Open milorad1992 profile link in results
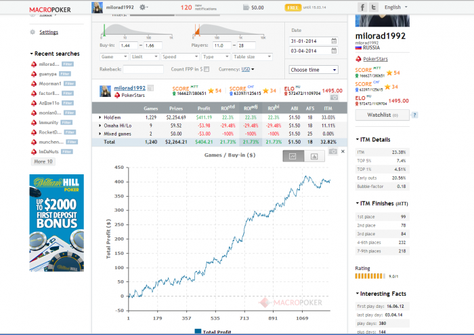 130,88
